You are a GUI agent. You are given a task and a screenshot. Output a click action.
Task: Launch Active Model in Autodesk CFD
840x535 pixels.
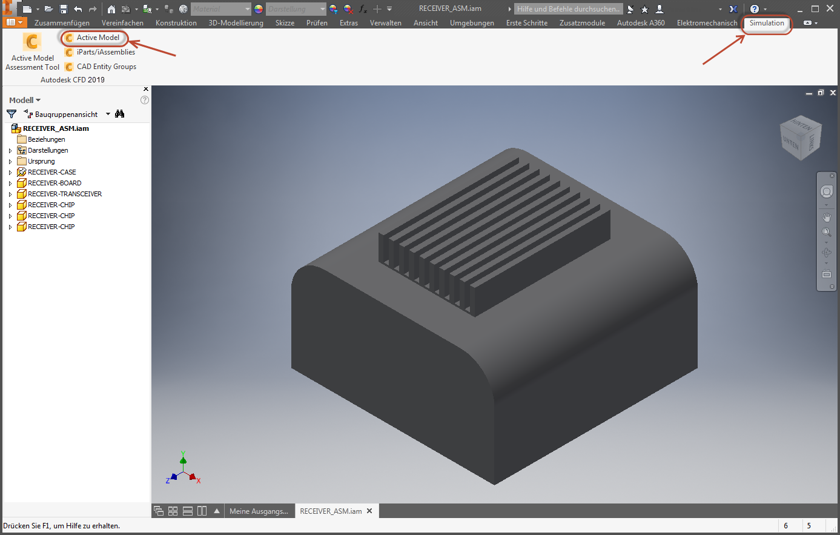(93, 38)
